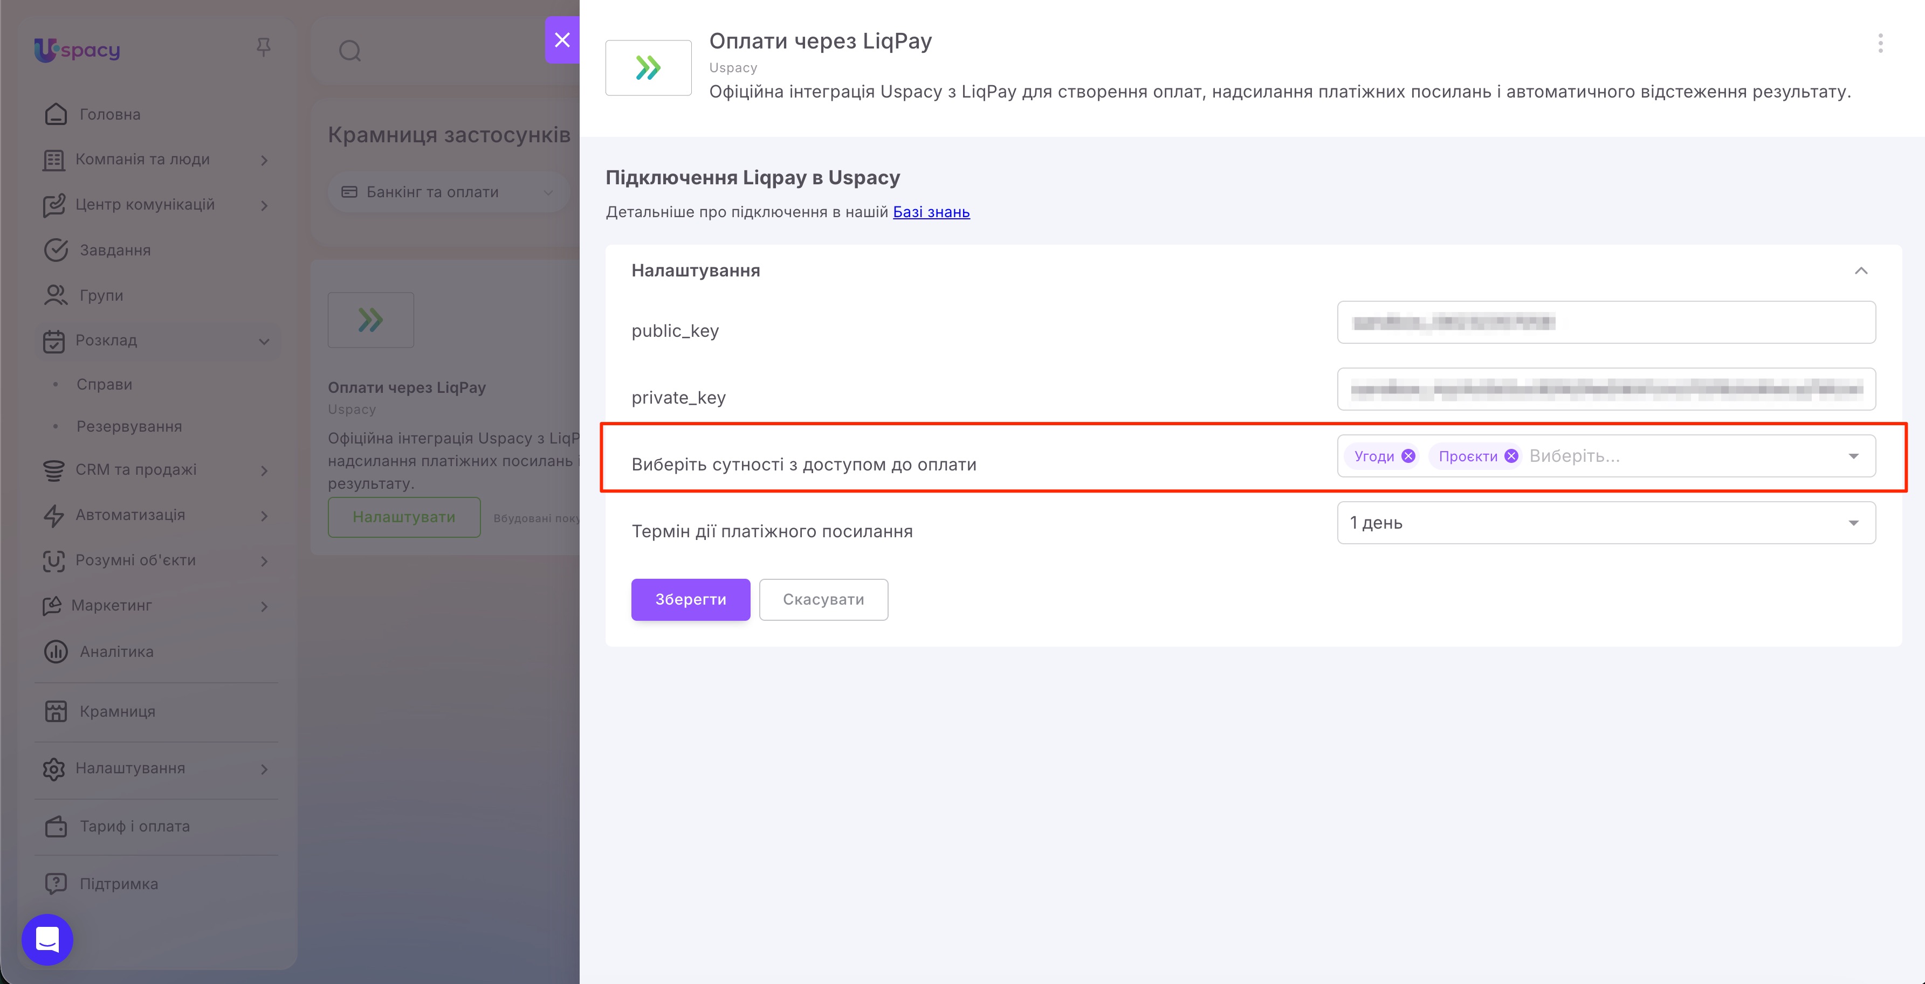Open Підтримка menu item
Viewport: 1925px width, 984px height.
coord(119,884)
